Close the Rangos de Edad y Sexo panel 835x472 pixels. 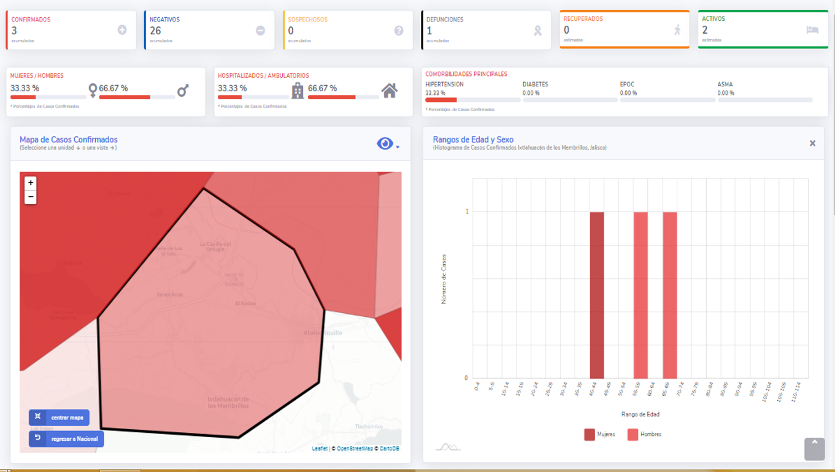[x=812, y=143]
